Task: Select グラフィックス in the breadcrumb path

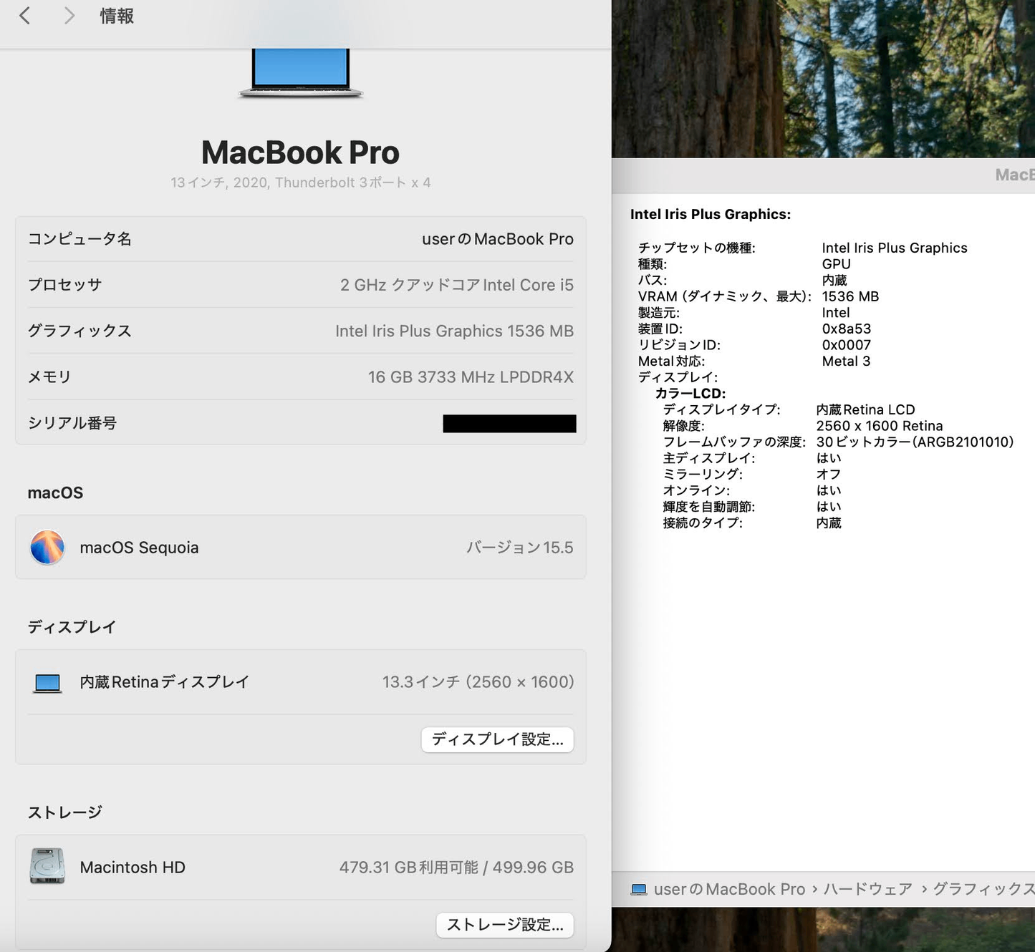Action: click(x=985, y=888)
